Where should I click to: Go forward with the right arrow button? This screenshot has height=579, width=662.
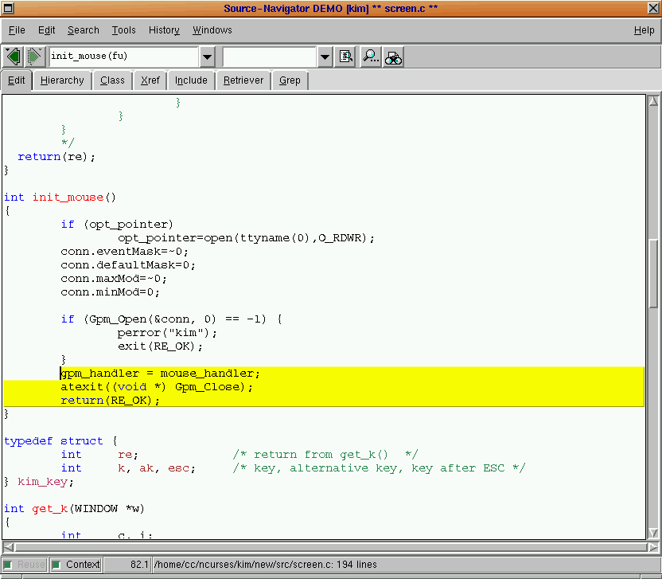pos(35,57)
